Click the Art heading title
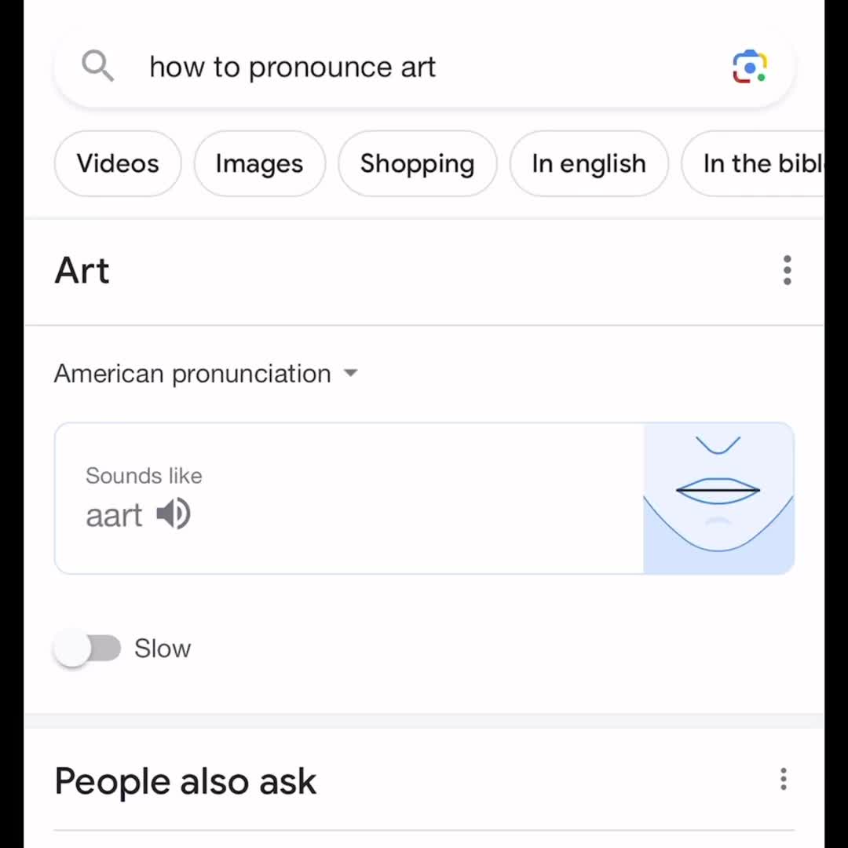The height and width of the screenshot is (848, 848). click(82, 270)
